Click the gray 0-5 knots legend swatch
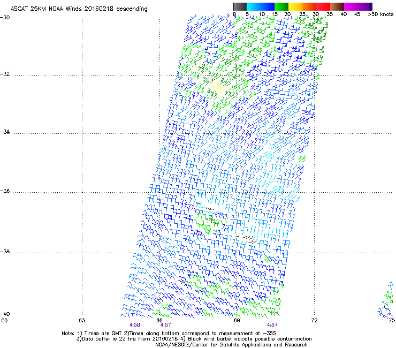This screenshot has width=396, height=348. (240, 6)
